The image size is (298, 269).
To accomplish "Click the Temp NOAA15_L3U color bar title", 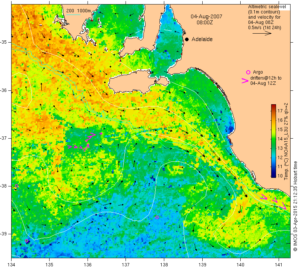I will click(286, 141).
